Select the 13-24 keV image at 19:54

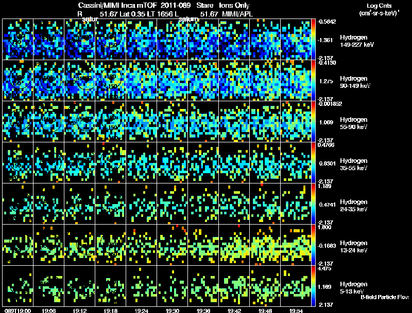click(296, 245)
